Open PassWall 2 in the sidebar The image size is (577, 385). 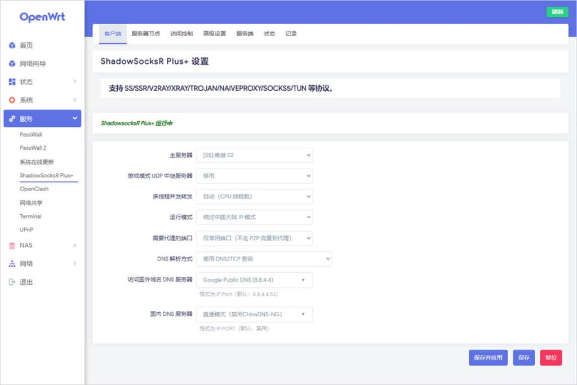pyautogui.click(x=33, y=148)
